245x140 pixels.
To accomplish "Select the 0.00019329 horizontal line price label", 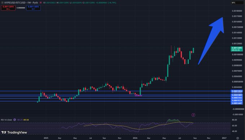I will coord(237,101).
